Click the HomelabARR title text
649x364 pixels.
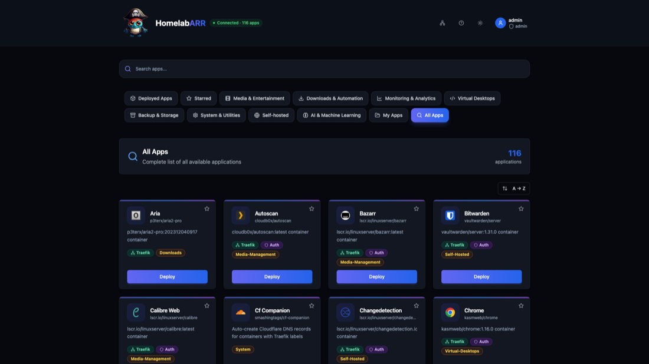click(x=181, y=23)
